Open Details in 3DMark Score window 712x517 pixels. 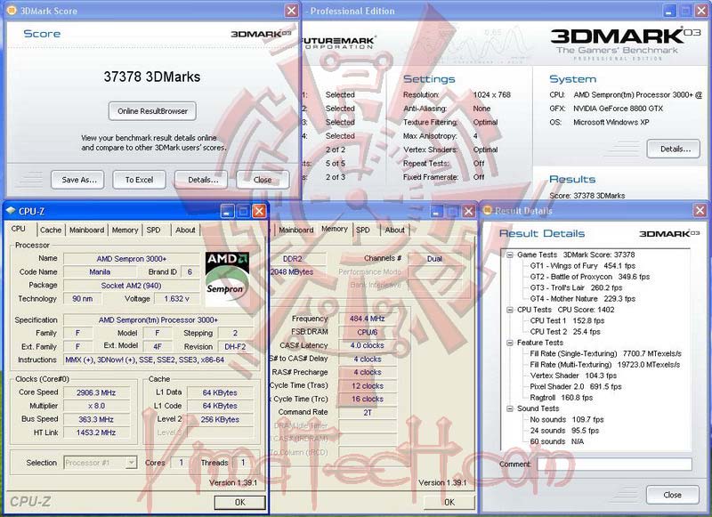tap(202, 180)
